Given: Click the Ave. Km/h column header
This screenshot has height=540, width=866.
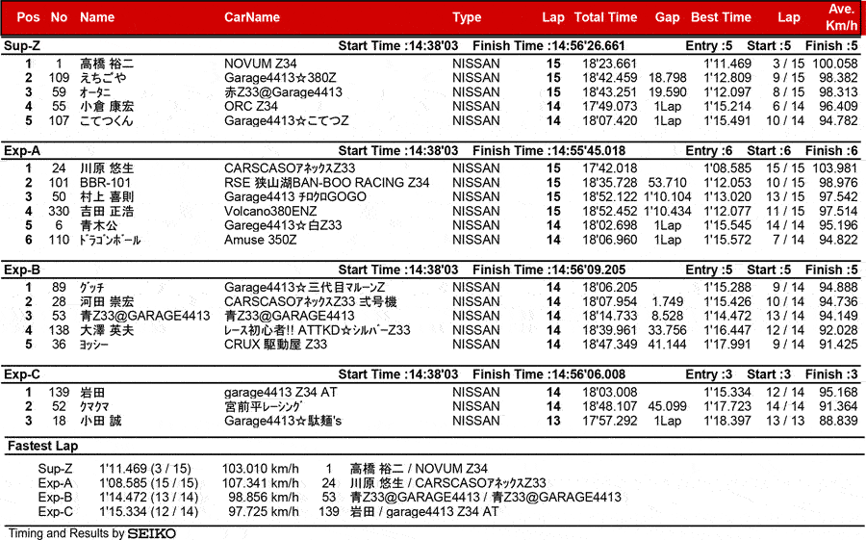Looking at the screenshot, I should [x=841, y=17].
